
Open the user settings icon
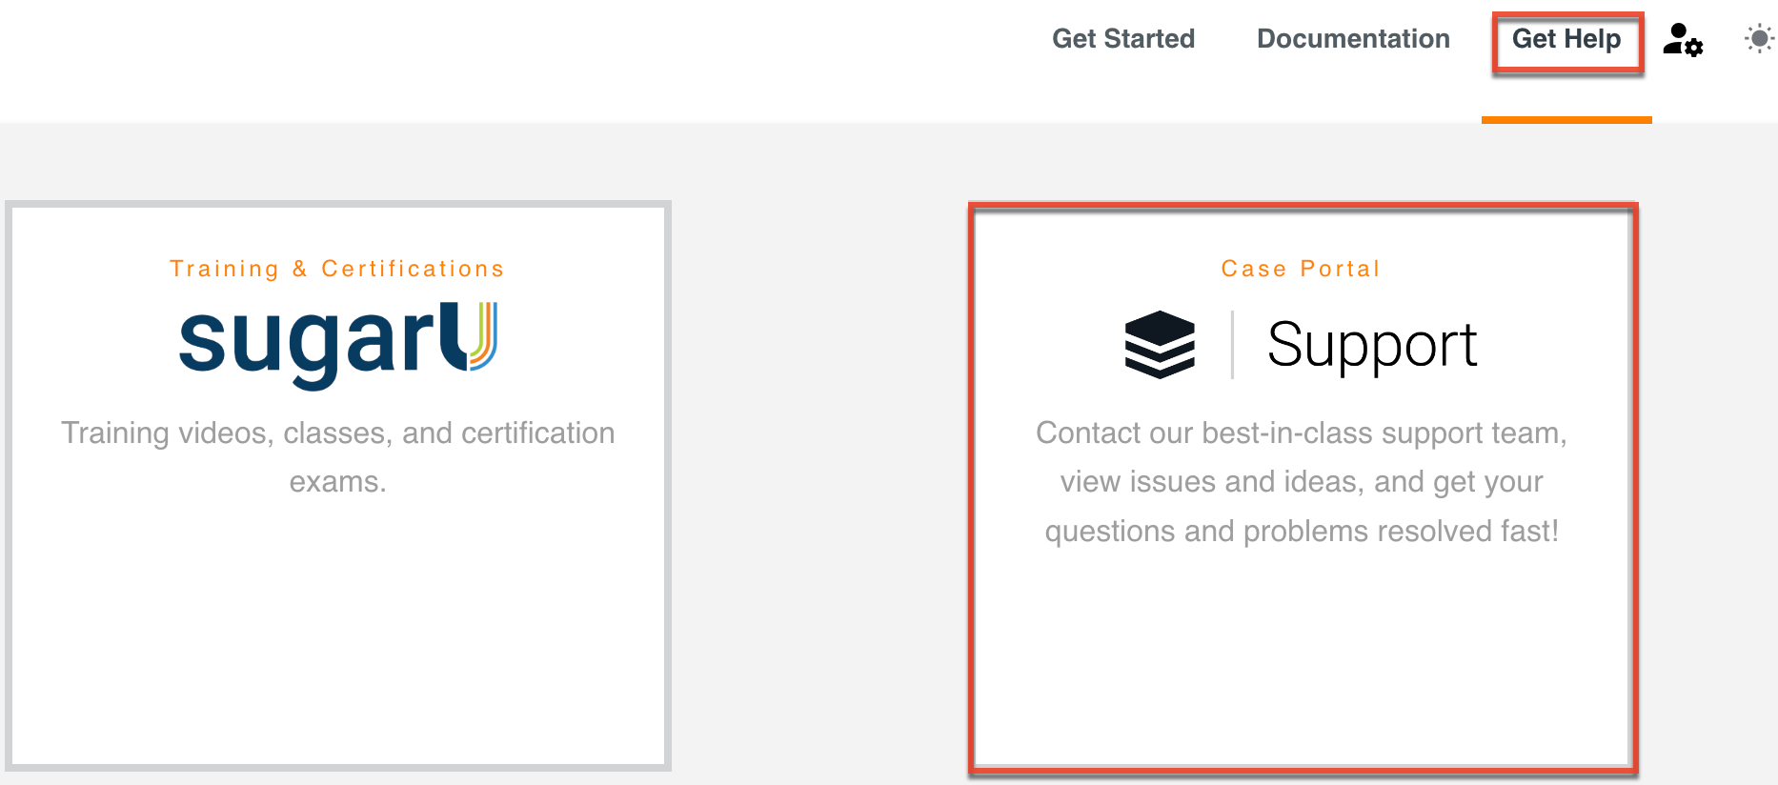click(1683, 40)
